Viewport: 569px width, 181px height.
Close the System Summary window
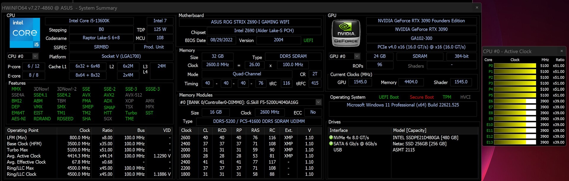(477, 8)
